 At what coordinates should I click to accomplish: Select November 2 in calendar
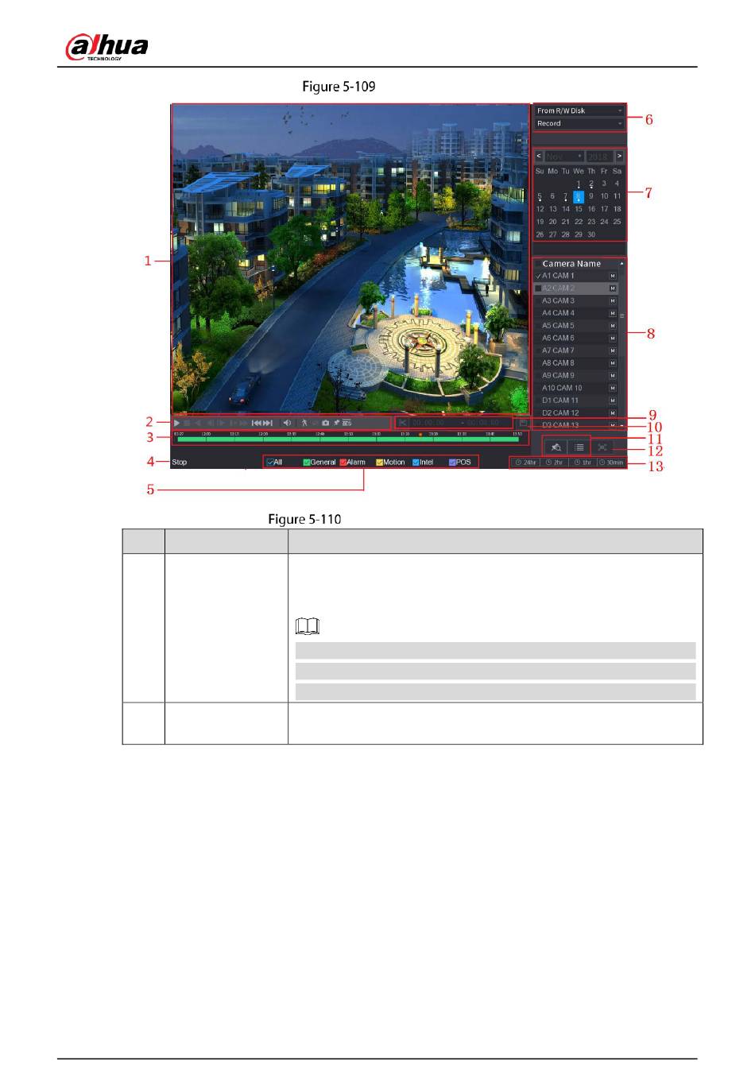[591, 184]
